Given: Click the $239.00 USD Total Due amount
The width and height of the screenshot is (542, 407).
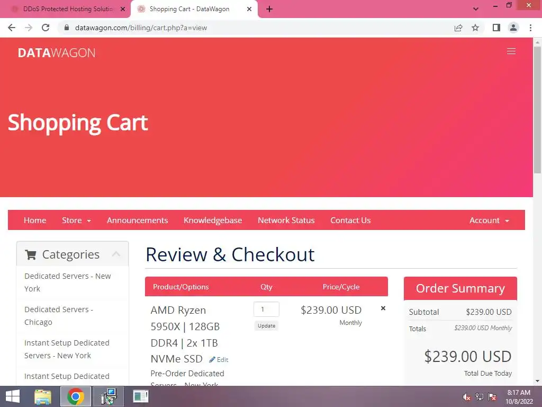Looking at the screenshot, I should click(468, 357).
